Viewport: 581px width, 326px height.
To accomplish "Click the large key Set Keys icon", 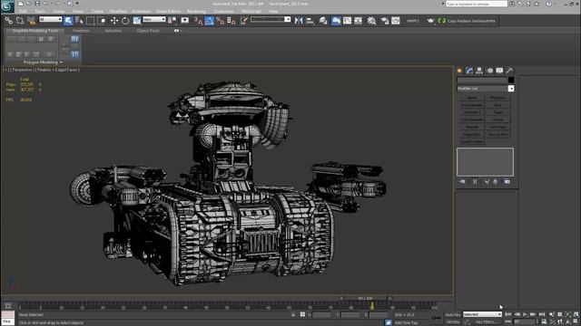I will pos(436,318).
